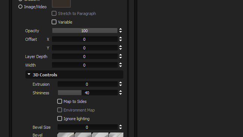Select the second Bevel style thumbnail
This screenshot has width=243, height=137.
click(x=83, y=135)
